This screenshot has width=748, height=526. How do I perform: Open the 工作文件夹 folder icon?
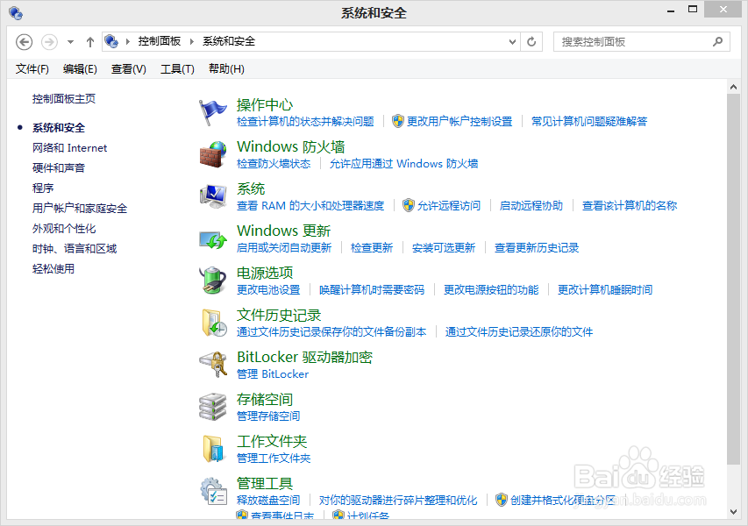[x=213, y=449]
